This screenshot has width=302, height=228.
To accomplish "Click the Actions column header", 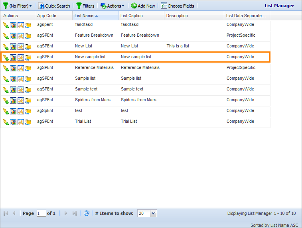I will [x=18, y=16].
